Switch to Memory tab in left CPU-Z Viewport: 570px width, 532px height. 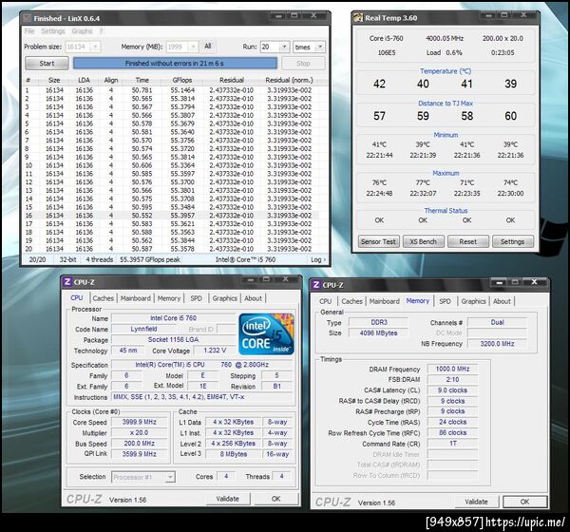click(169, 298)
